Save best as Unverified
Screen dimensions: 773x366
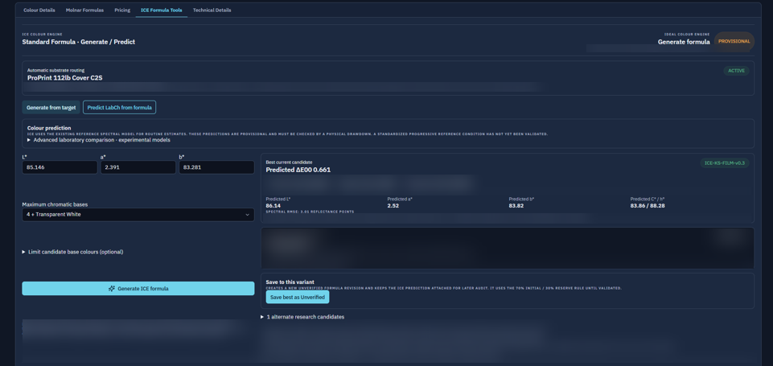point(298,297)
